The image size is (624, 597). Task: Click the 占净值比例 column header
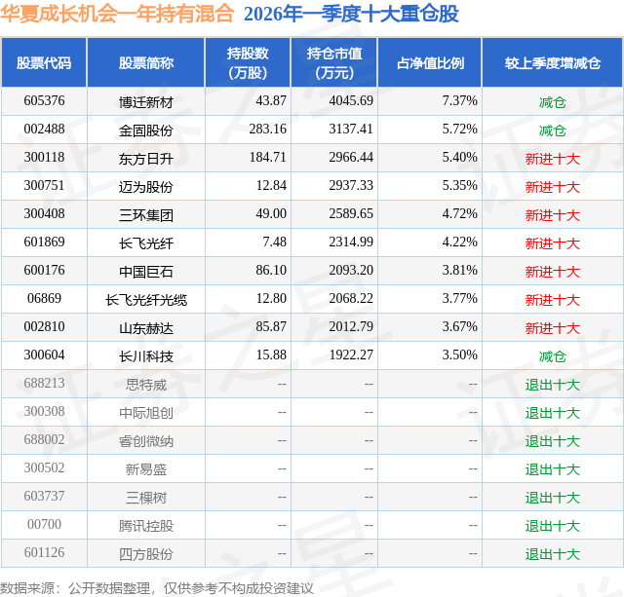coord(430,62)
